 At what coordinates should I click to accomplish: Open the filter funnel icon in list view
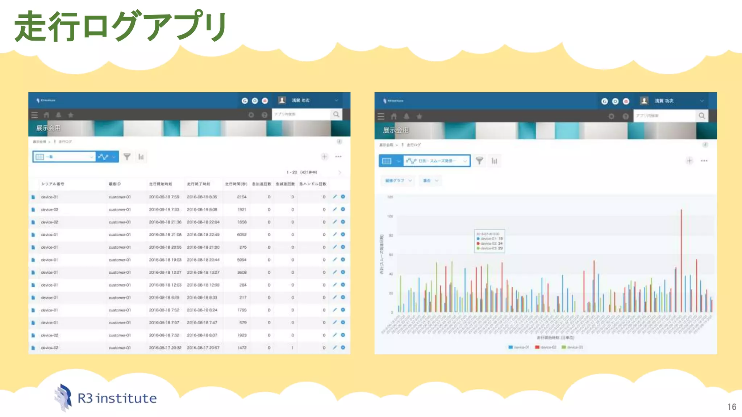pyautogui.click(x=127, y=157)
